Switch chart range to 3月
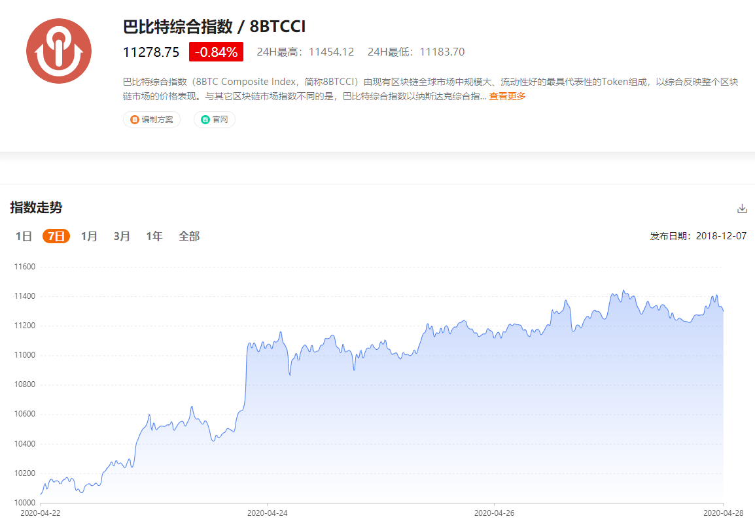755x527 pixels. (x=122, y=236)
